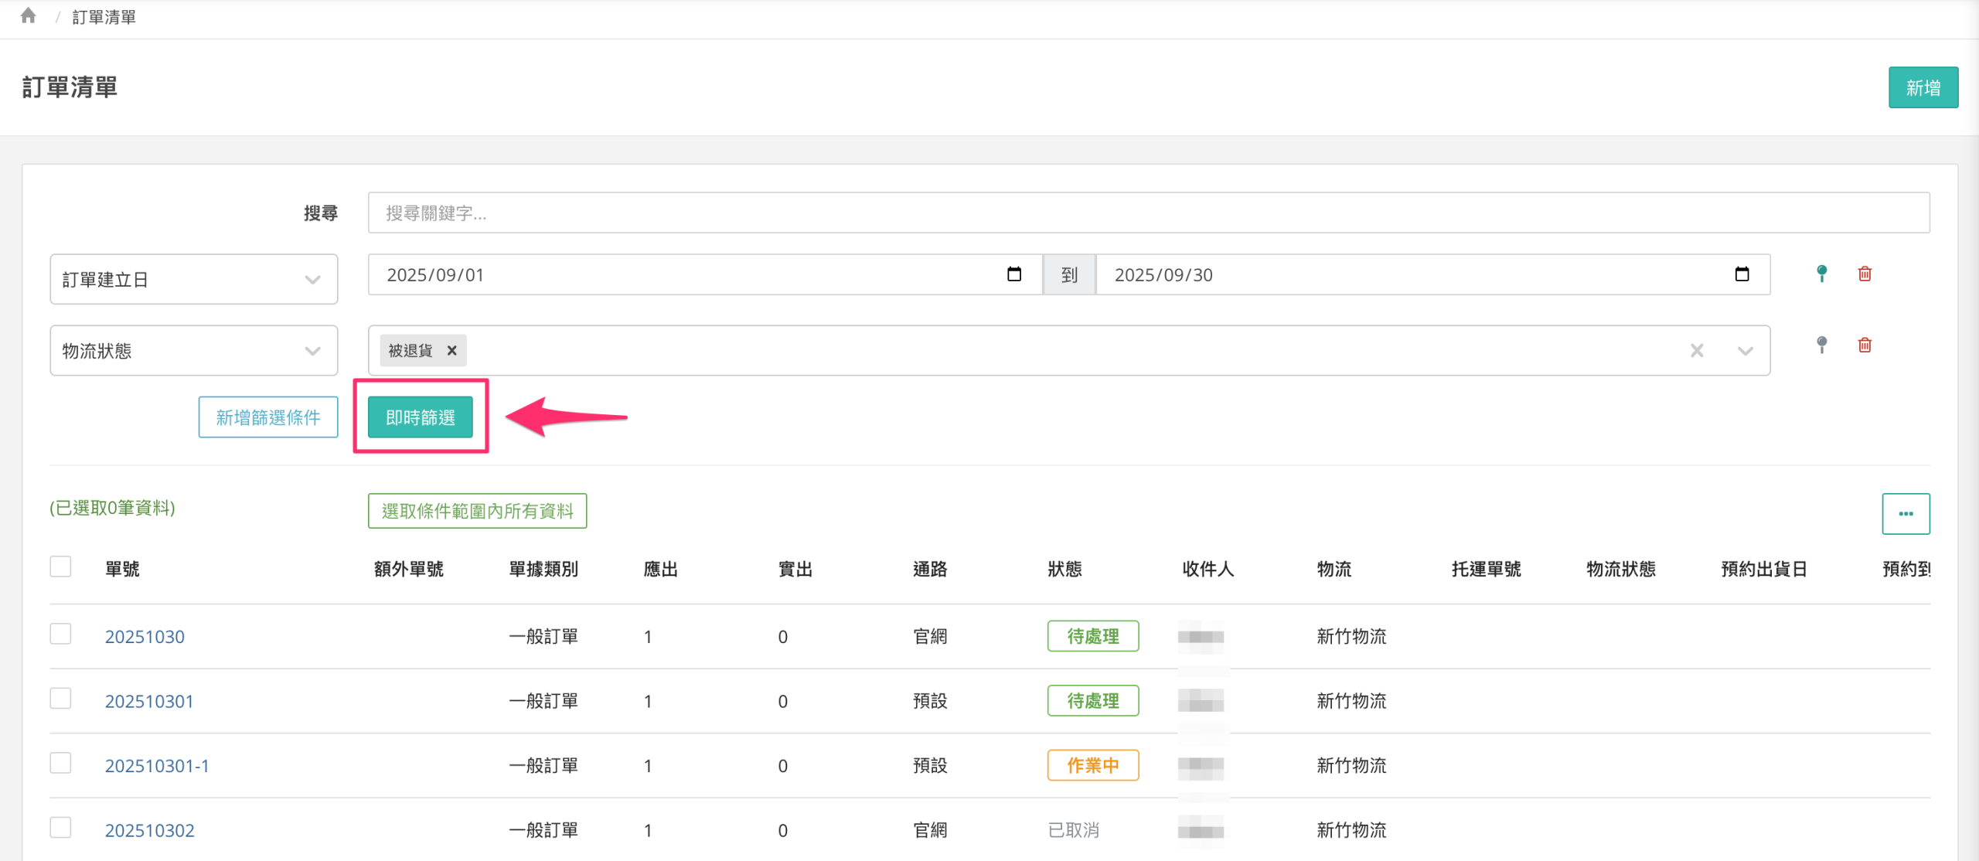The height and width of the screenshot is (861, 1979).
Task: Pin the order creation date filter
Action: point(1821,274)
